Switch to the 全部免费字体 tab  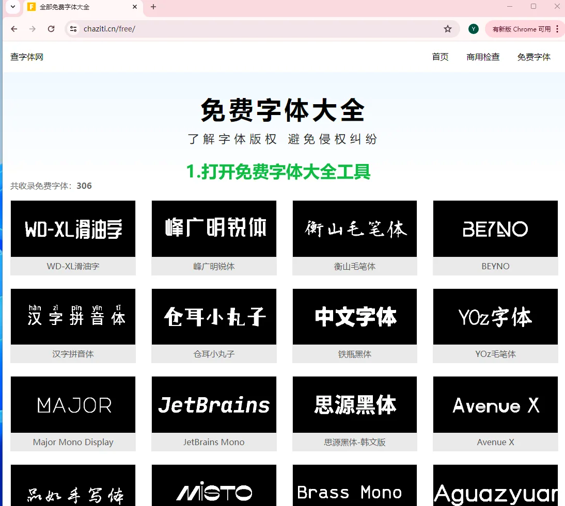point(72,7)
